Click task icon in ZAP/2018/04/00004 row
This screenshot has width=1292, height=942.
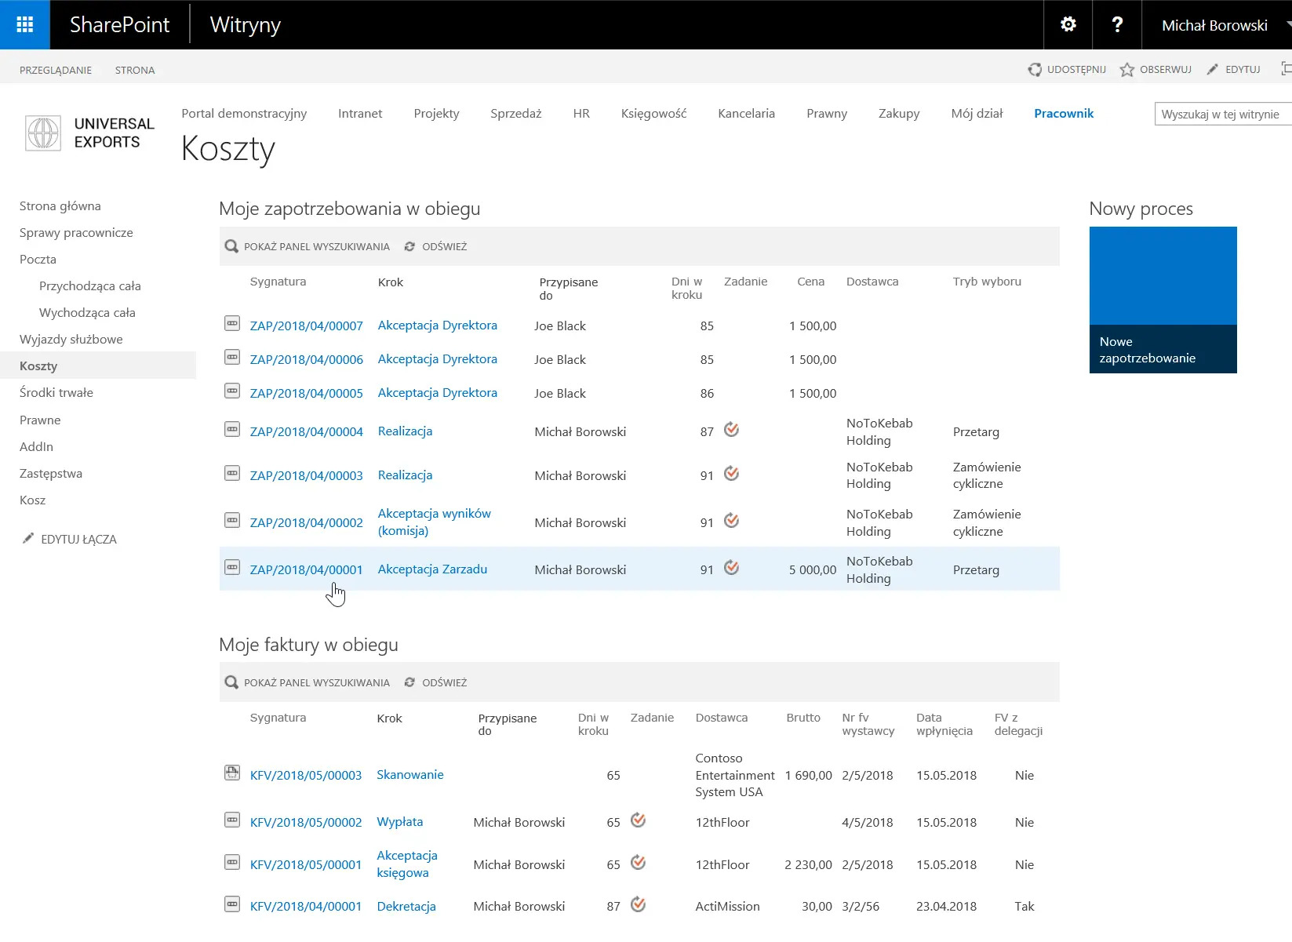tap(731, 429)
